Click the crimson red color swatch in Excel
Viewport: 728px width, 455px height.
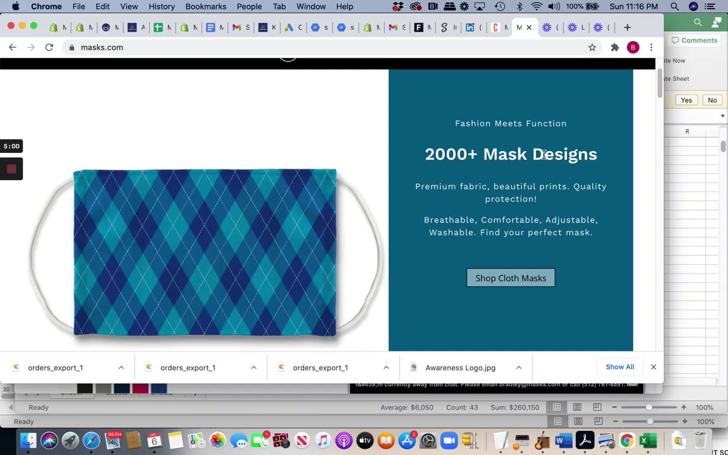pos(140,389)
